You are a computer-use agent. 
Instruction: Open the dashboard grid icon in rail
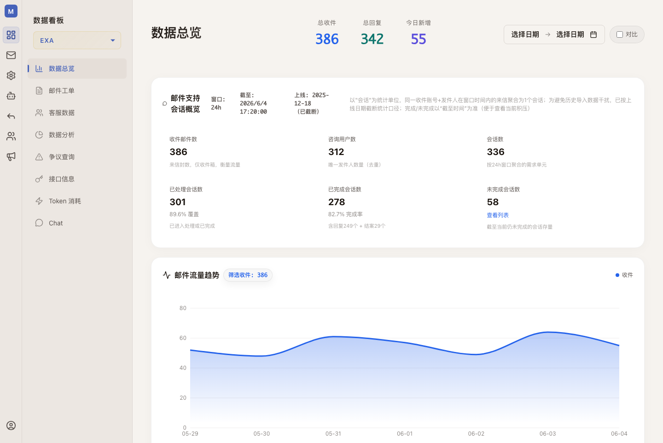coord(11,35)
